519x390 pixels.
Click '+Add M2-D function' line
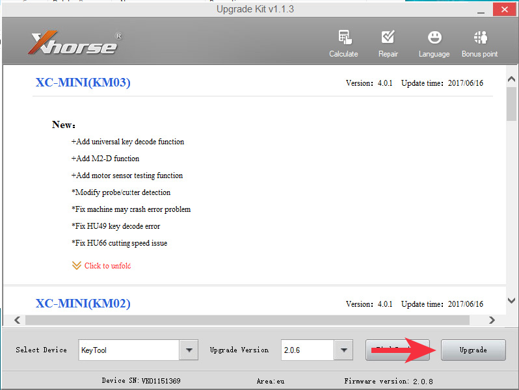pyautogui.click(x=105, y=159)
